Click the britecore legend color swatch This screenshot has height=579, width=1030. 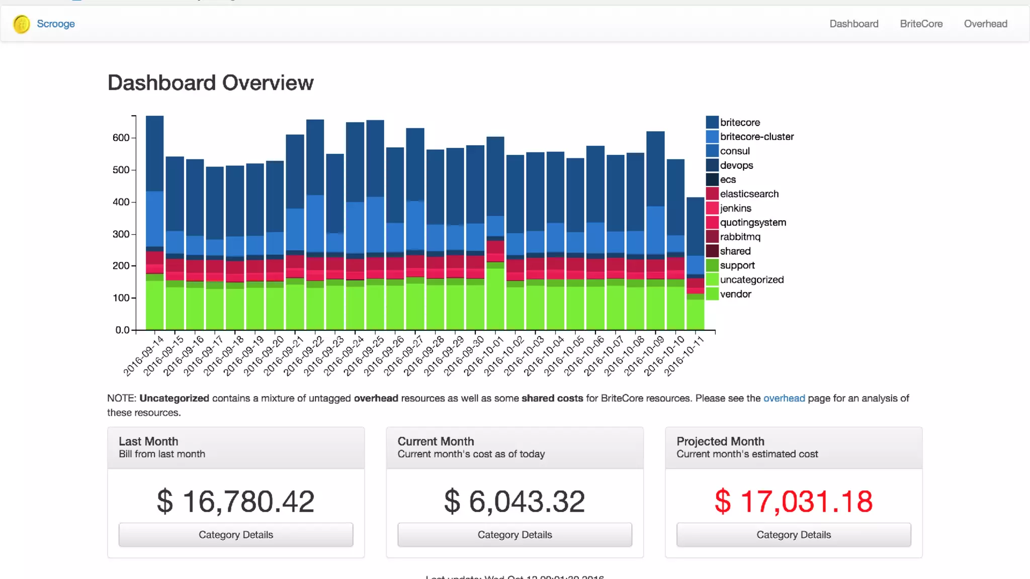point(712,122)
